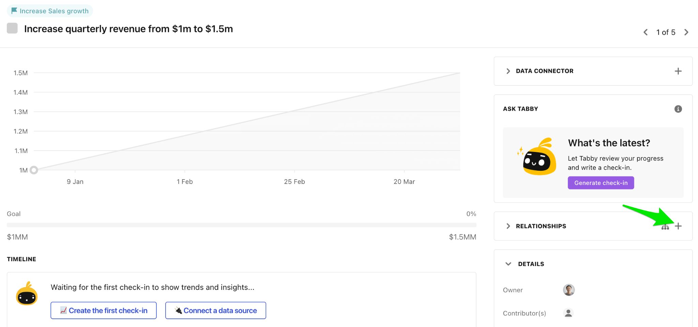Go to next key result arrow
Screen dimensions: 698x327
(x=686, y=32)
